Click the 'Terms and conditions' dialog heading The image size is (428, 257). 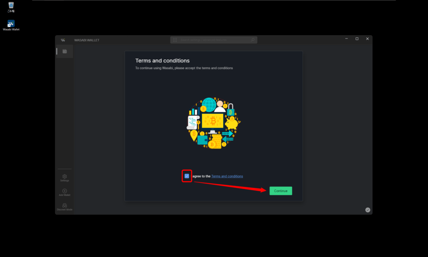163,61
